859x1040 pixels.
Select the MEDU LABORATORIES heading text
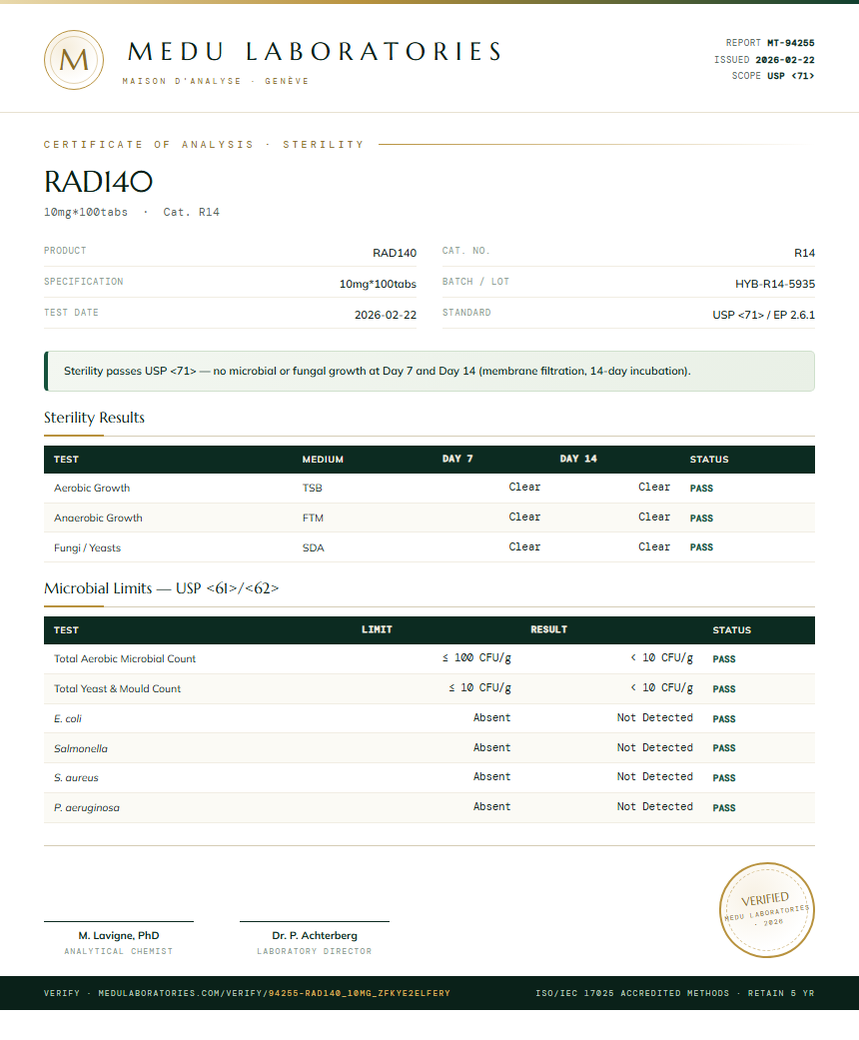pos(315,52)
